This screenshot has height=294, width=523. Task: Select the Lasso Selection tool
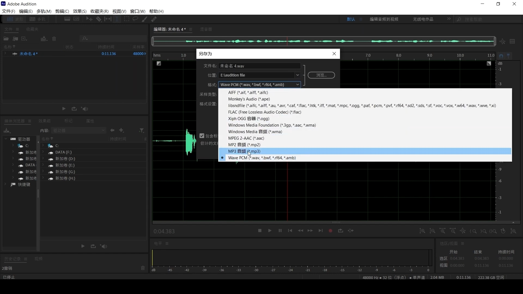pos(135,19)
